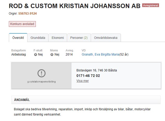
Task: Click the ÄNDAMÅL section header
Action: coord(22,100)
